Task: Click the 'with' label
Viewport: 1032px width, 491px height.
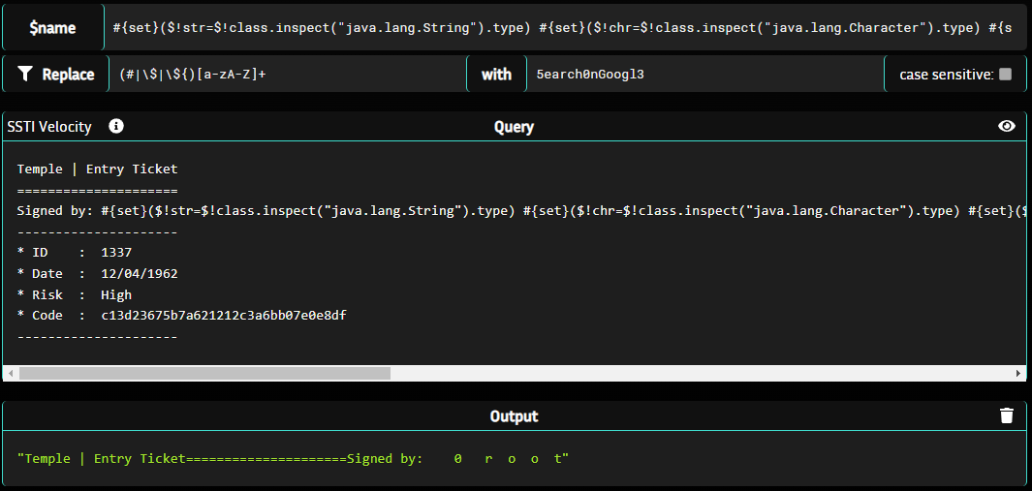Action: pos(496,74)
